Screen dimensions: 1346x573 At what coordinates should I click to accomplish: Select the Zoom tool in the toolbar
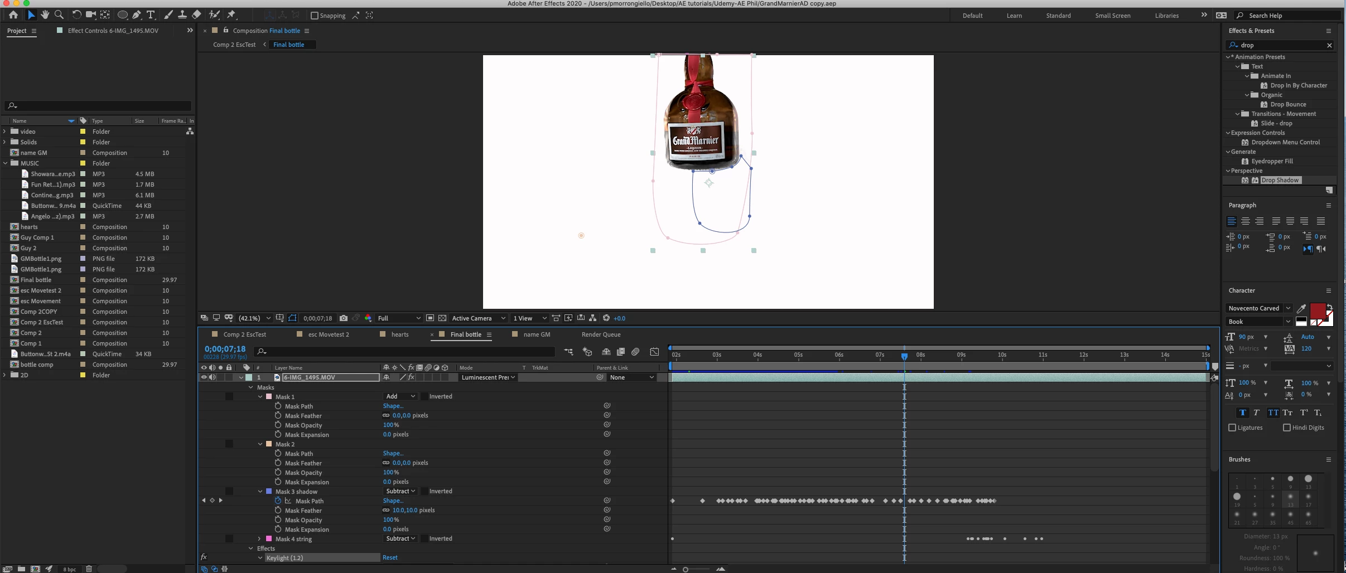click(59, 15)
